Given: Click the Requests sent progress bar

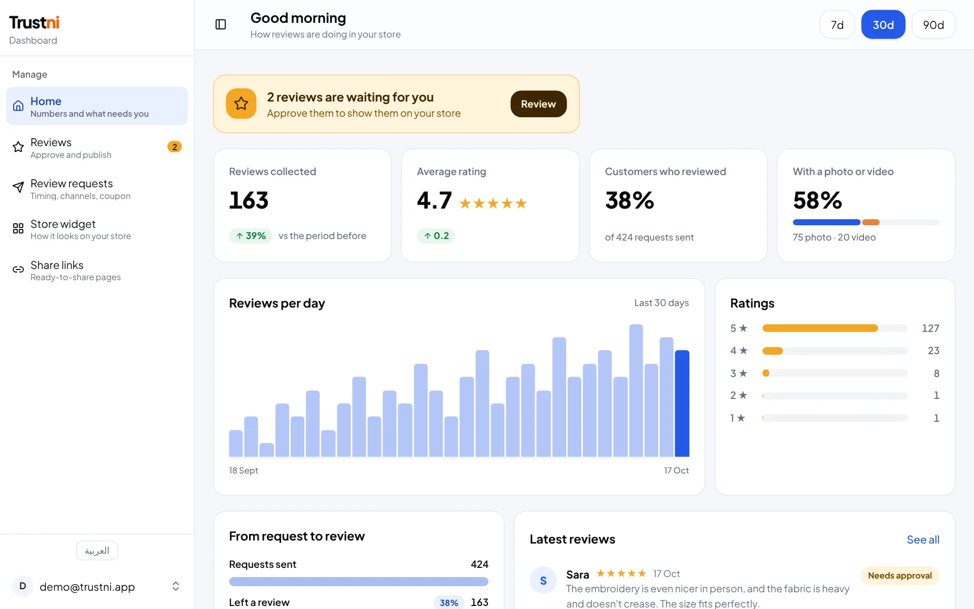Looking at the screenshot, I should tap(359, 582).
